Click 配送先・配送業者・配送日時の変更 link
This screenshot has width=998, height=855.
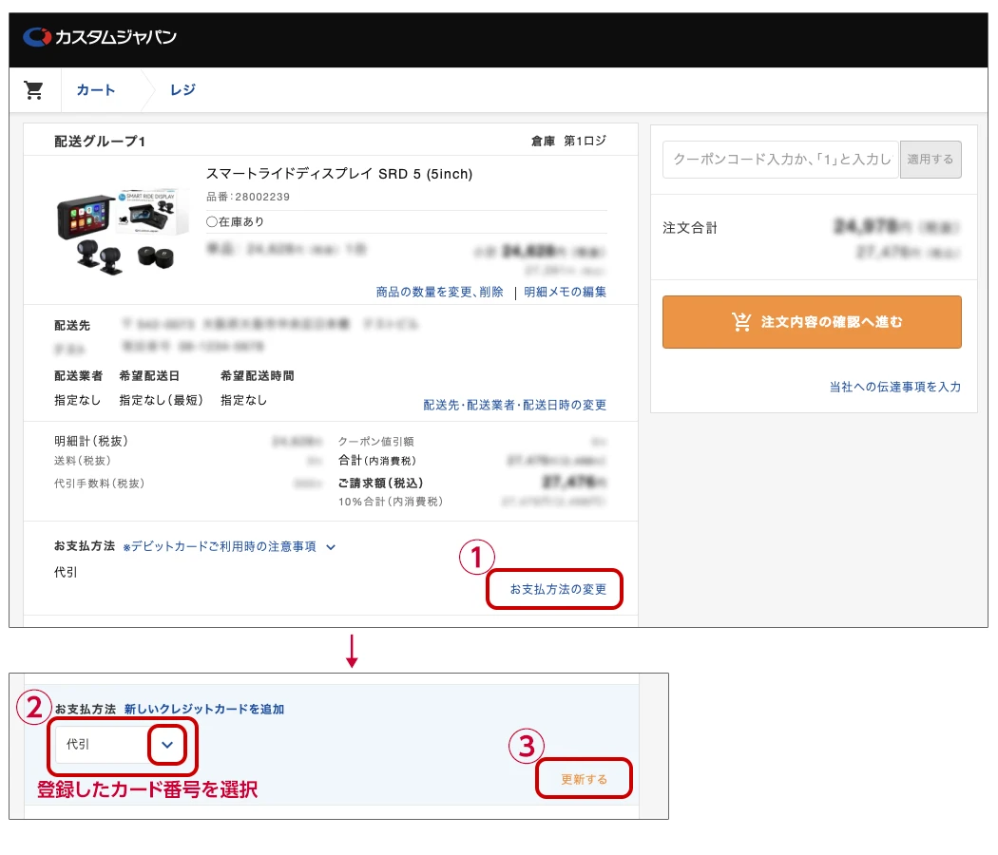pyautogui.click(x=514, y=405)
